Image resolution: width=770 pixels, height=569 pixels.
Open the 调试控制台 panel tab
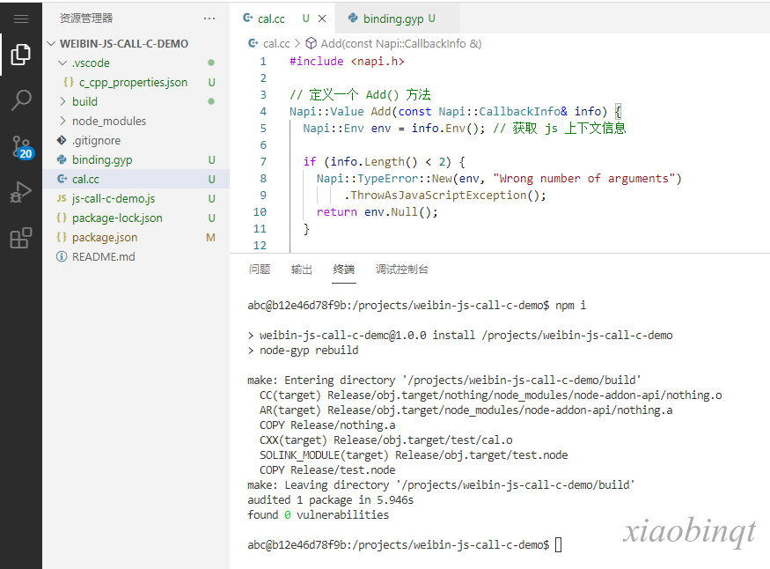(402, 270)
